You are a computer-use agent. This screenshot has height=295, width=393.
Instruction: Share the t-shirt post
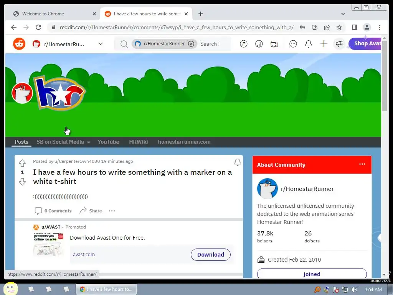click(x=91, y=211)
